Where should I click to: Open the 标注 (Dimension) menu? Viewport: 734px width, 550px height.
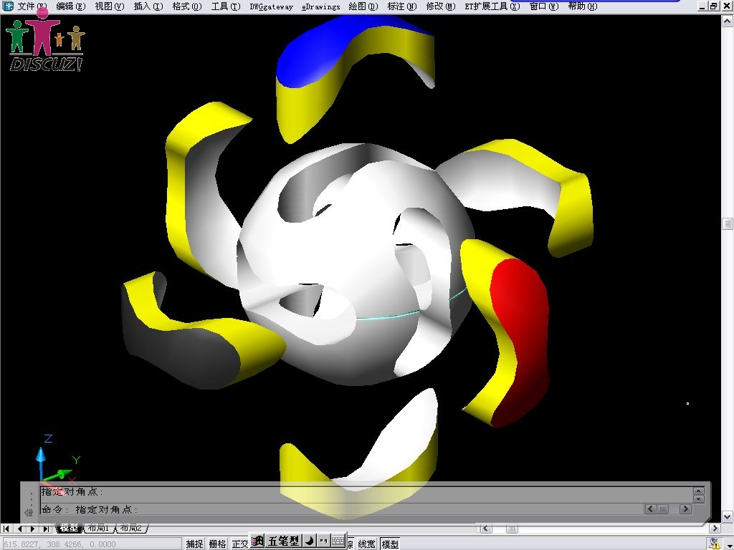pos(402,6)
